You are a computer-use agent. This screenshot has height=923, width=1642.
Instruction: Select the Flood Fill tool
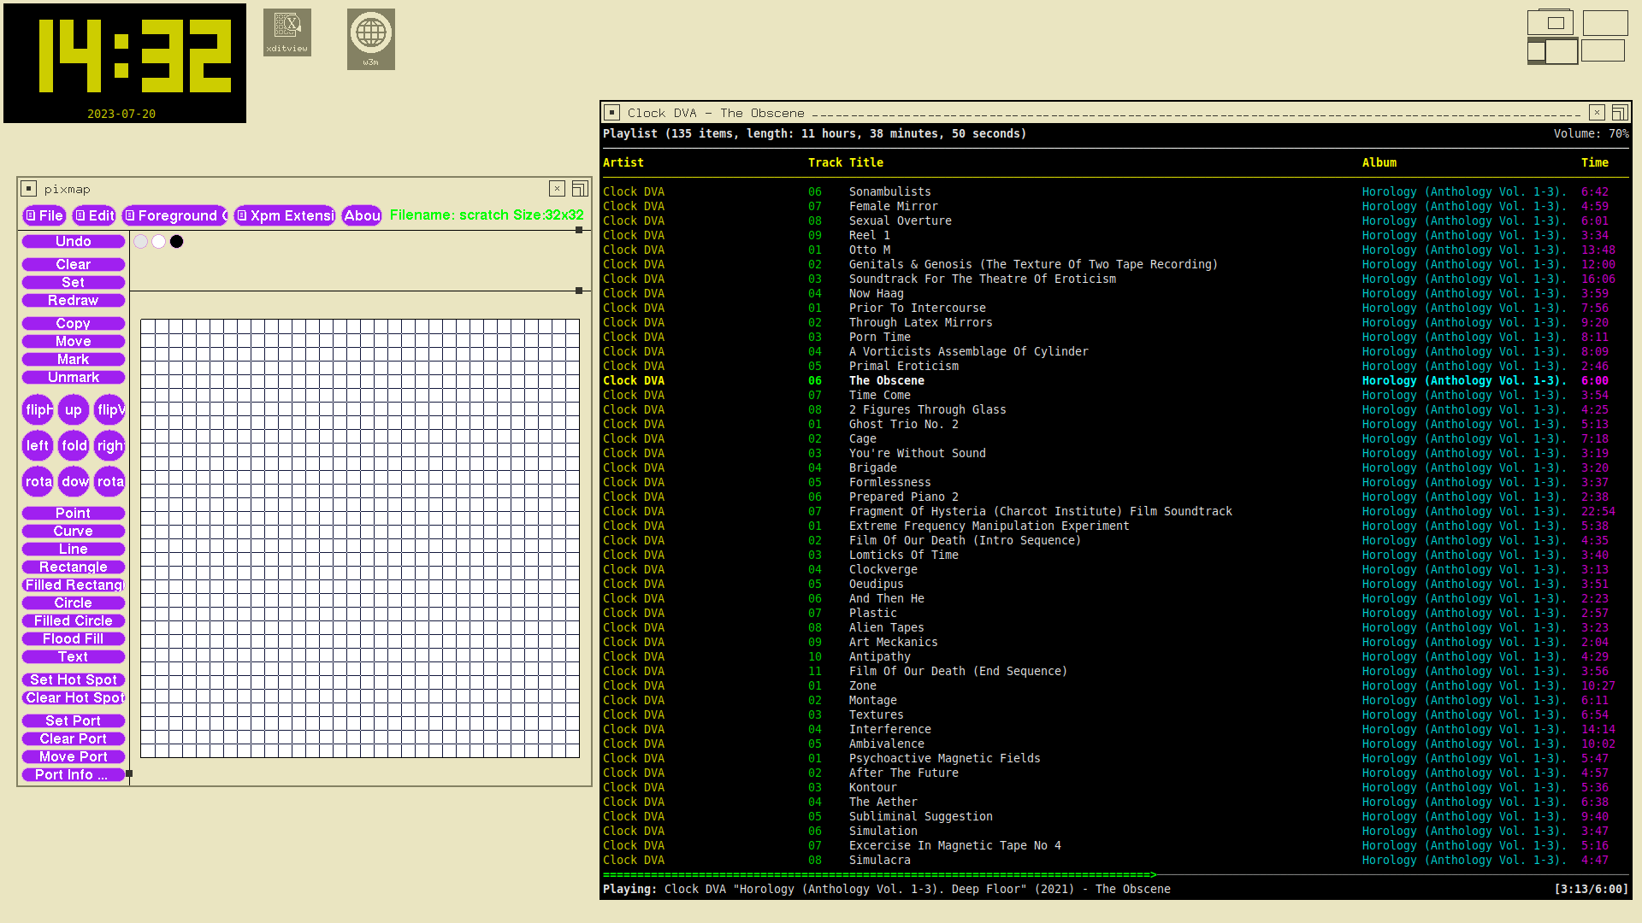click(x=74, y=639)
